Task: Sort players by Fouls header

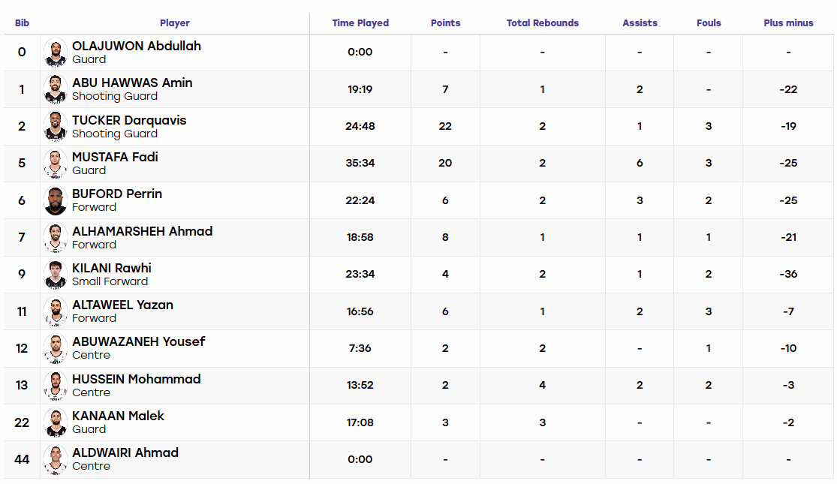Action: click(x=709, y=23)
